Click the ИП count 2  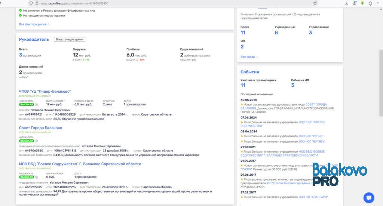point(242,47)
